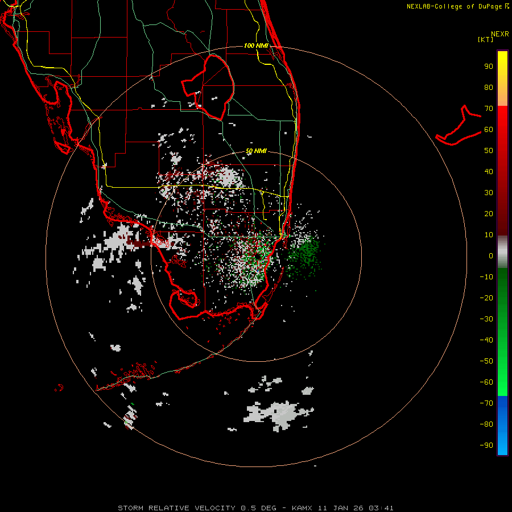The height and width of the screenshot is (512, 512).
Task: Click the large gray echo south of the Keys
Action: click(279, 416)
